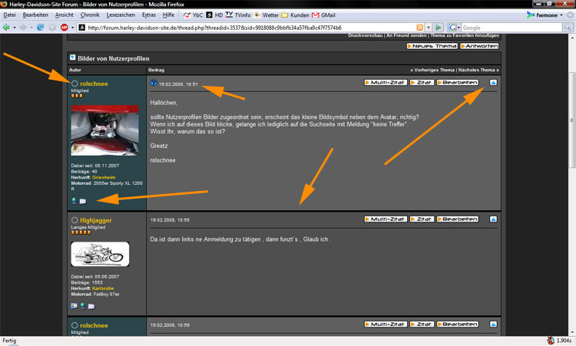Click online status circle beside first rolschnee
This screenshot has height=346, width=576.
[x=74, y=83]
